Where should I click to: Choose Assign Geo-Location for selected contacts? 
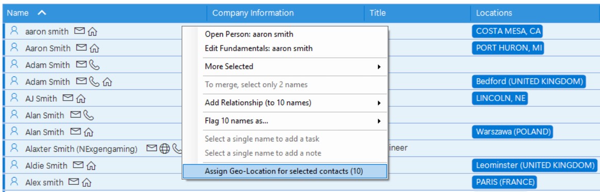point(285,171)
